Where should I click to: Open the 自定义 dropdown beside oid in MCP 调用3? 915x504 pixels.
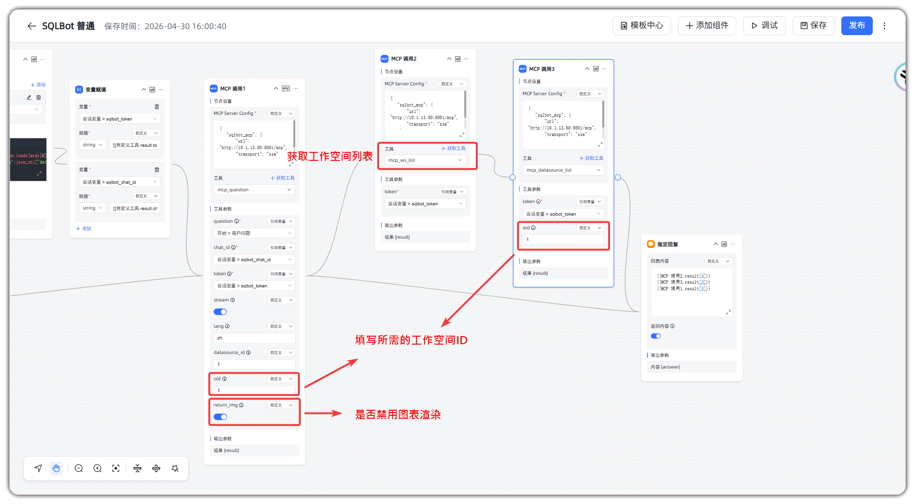(590, 228)
